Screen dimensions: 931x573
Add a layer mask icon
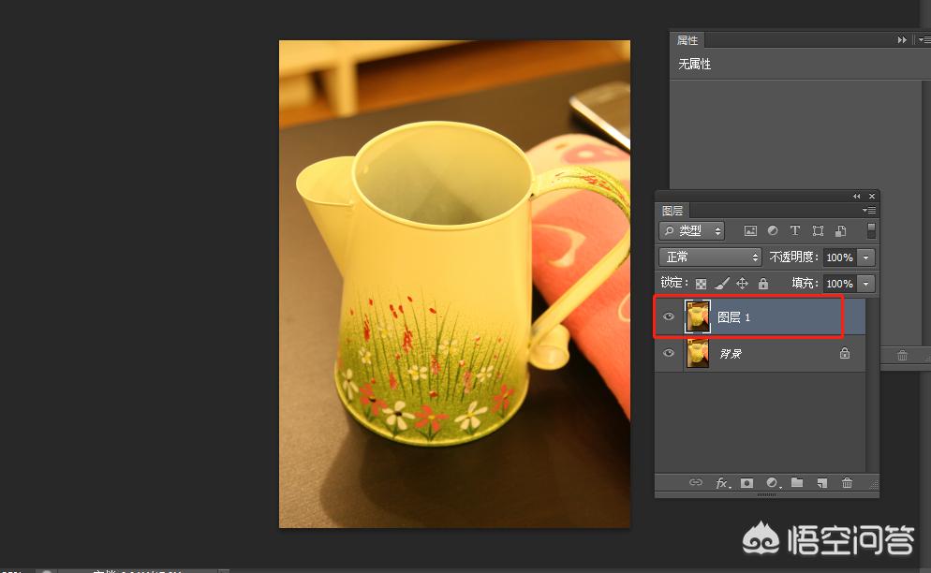click(746, 483)
